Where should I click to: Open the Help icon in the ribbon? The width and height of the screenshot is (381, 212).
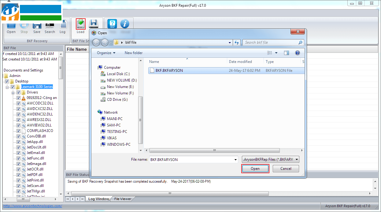112,24
